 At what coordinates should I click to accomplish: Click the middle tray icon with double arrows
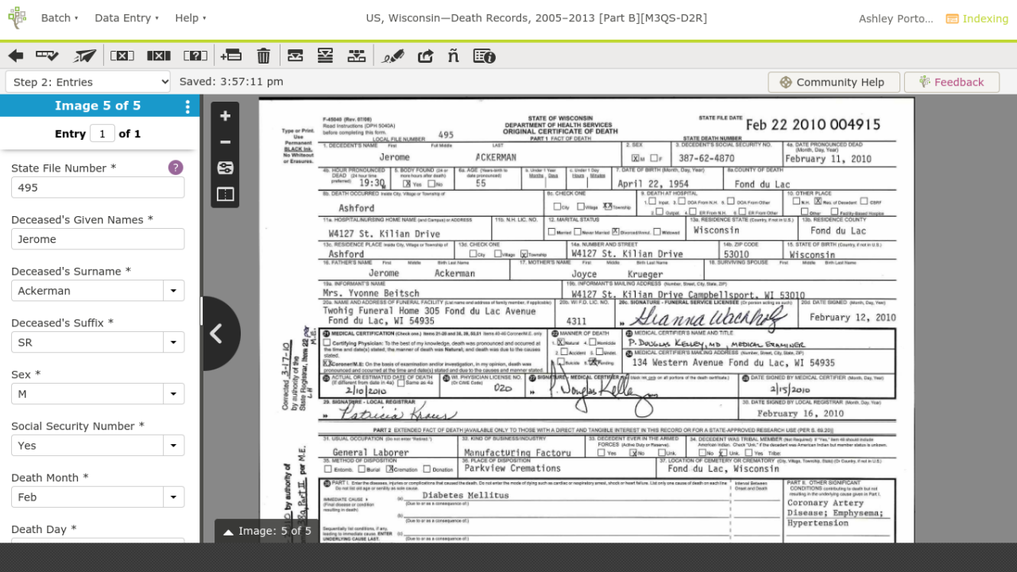325,56
